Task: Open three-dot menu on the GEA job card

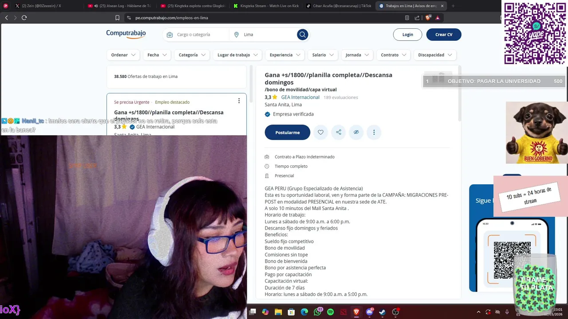Action: point(239,101)
